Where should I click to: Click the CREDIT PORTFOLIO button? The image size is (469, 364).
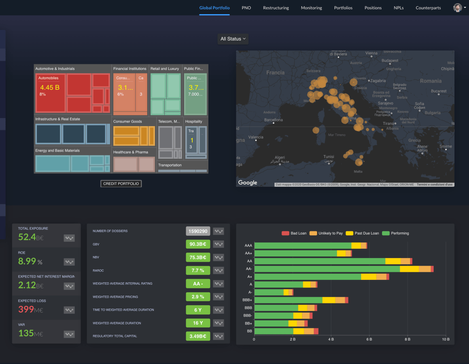tap(121, 183)
